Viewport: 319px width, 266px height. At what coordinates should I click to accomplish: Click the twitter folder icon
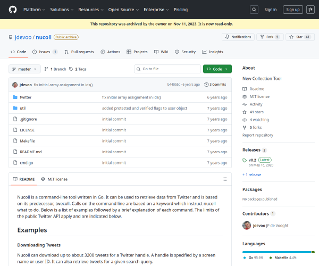pos(15,97)
